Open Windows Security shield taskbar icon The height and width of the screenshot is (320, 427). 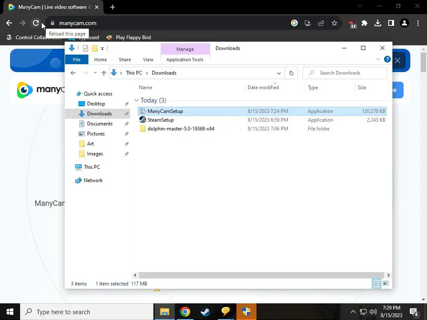point(246,312)
